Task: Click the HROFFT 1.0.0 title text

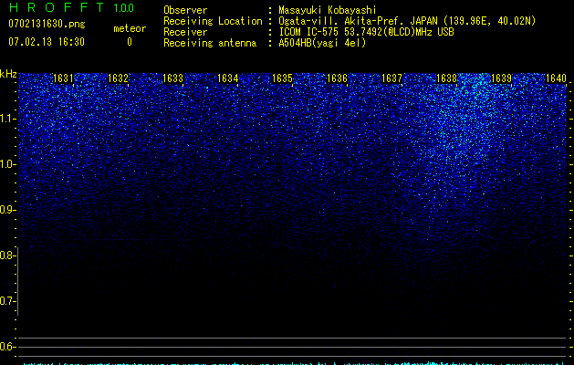Action: pyautogui.click(x=71, y=7)
